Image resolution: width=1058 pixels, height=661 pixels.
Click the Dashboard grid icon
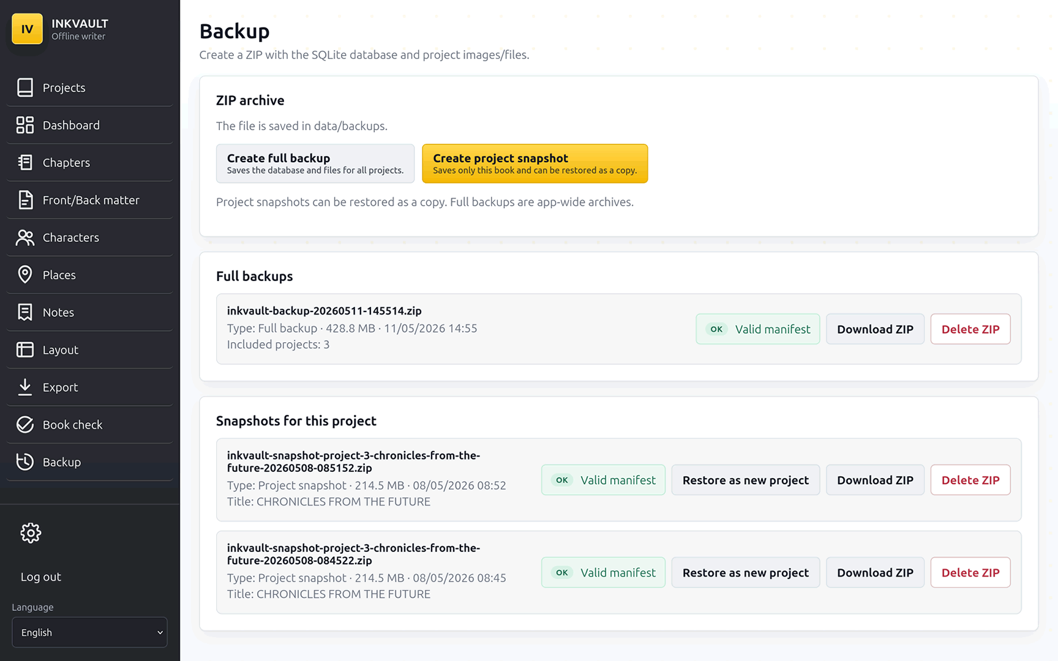point(25,125)
